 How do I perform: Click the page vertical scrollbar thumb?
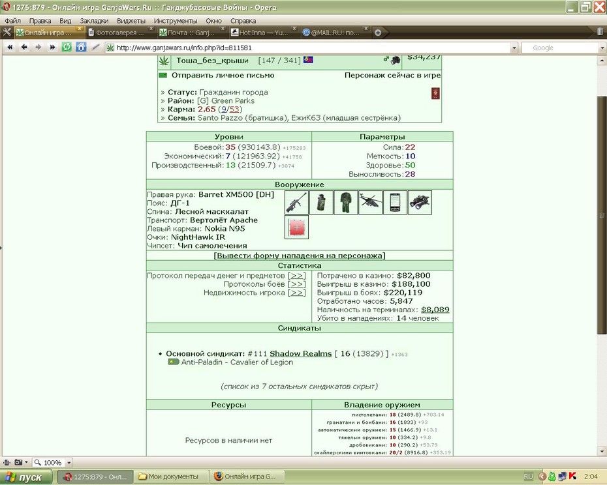click(602, 214)
